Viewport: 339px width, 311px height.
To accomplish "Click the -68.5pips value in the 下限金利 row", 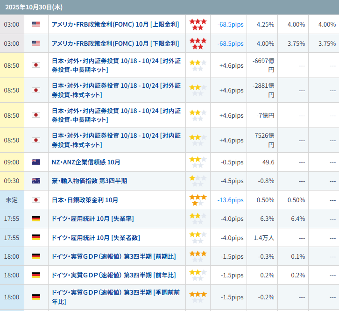I will pyautogui.click(x=230, y=43).
